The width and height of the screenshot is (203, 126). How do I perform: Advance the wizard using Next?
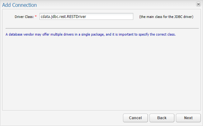pyautogui.click(x=188, y=118)
